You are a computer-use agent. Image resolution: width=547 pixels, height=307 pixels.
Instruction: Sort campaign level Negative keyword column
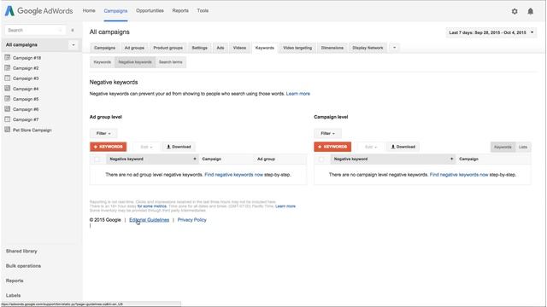click(393, 159)
